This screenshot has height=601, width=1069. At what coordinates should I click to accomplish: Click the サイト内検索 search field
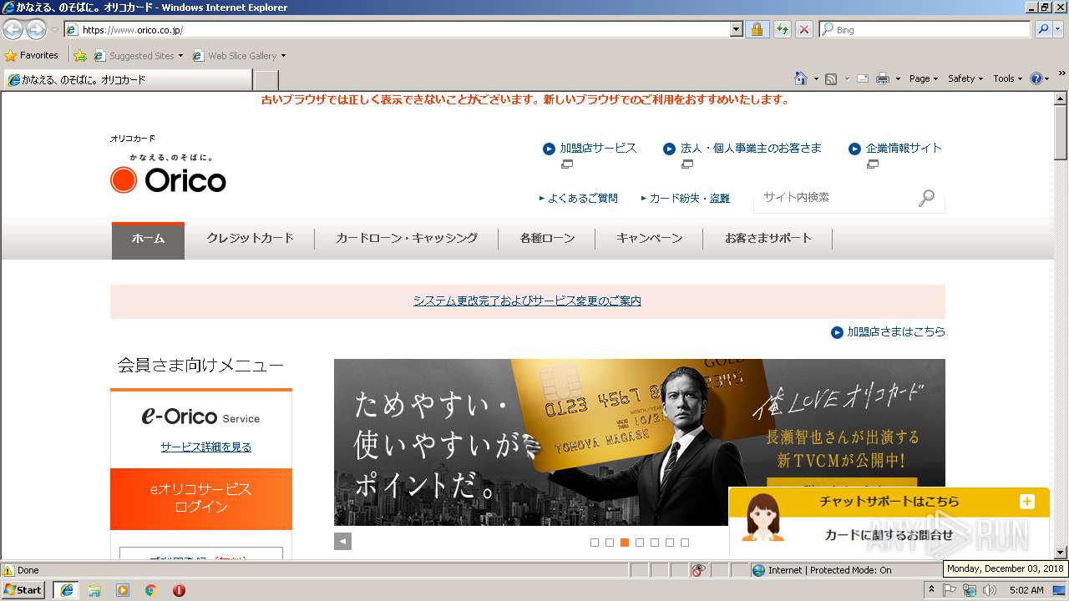(x=835, y=198)
